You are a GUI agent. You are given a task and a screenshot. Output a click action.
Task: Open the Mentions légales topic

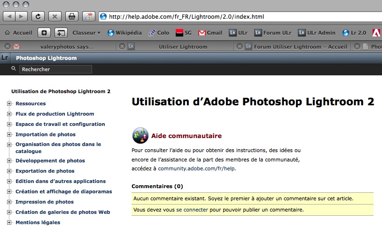coord(38,222)
